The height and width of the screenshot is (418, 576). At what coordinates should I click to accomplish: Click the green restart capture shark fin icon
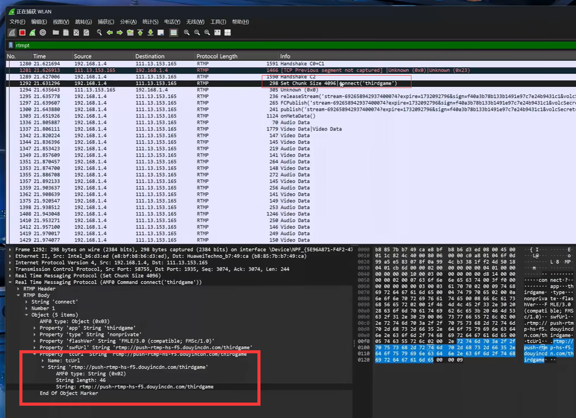33,33
